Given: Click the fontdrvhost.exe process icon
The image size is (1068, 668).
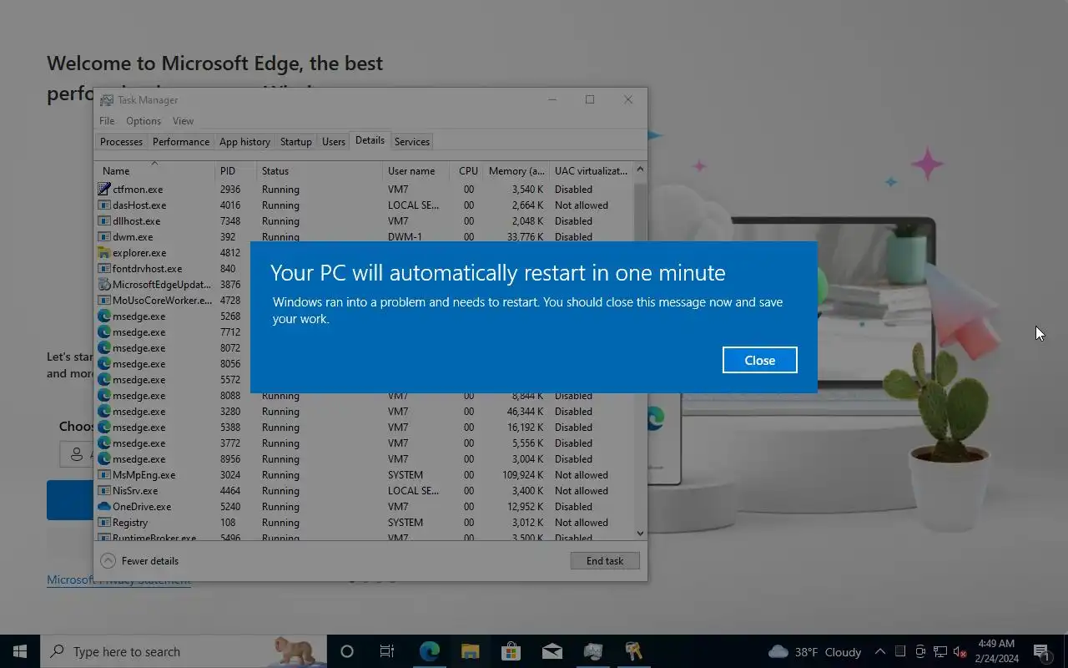Looking at the screenshot, I should coord(104,269).
